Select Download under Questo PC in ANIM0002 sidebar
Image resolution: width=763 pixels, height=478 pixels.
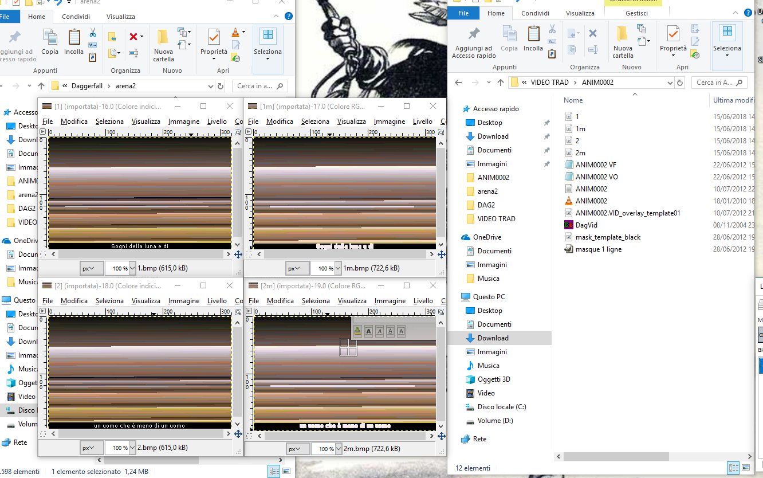tap(493, 338)
